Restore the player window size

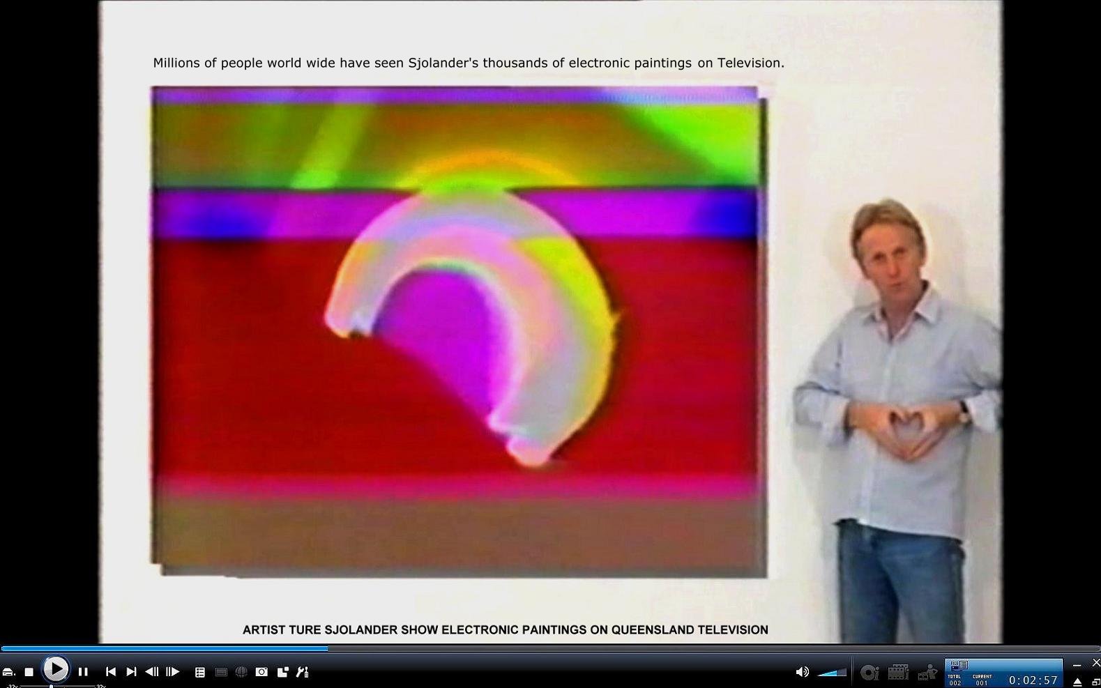[x=1095, y=682]
